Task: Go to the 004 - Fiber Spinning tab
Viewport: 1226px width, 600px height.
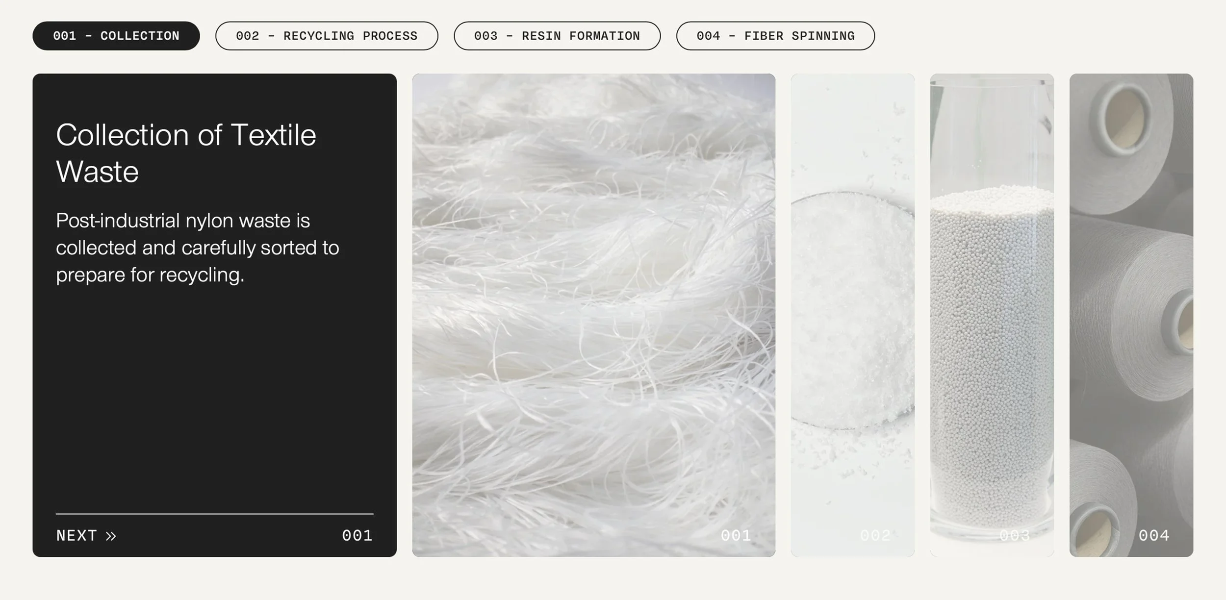Action: pos(775,36)
